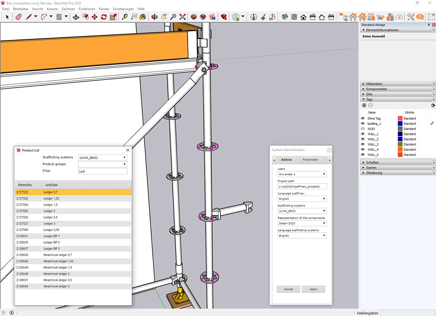The image size is (436, 316).
Task: Activate the Rotate tool
Action: point(104,17)
